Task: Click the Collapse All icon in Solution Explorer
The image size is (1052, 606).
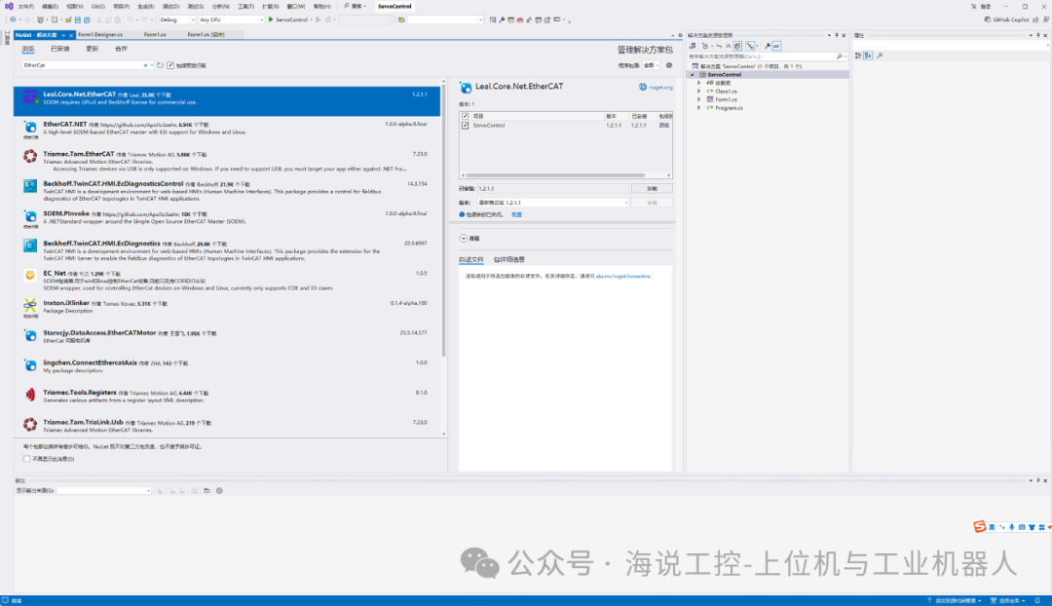Action: tap(728, 46)
